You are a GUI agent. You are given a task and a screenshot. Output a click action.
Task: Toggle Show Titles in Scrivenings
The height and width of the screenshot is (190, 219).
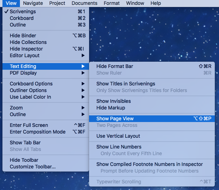click(x=152, y=84)
